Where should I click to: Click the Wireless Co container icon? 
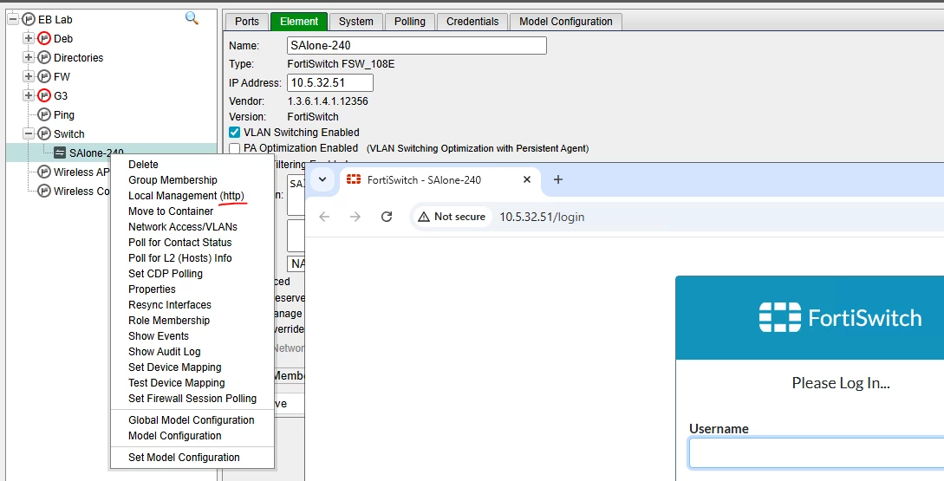(x=44, y=191)
